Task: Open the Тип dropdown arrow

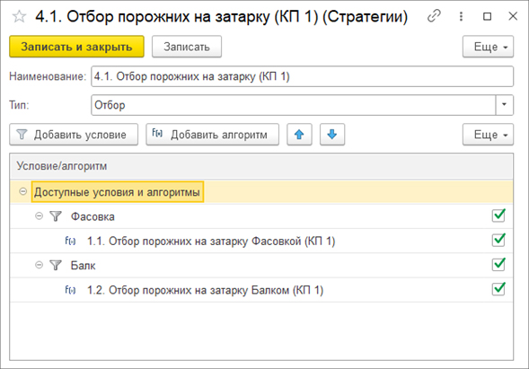Action: pos(505,105)
